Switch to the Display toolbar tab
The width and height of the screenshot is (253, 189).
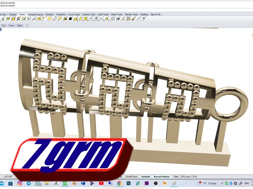pyautogui.click(x=13, y=15)
